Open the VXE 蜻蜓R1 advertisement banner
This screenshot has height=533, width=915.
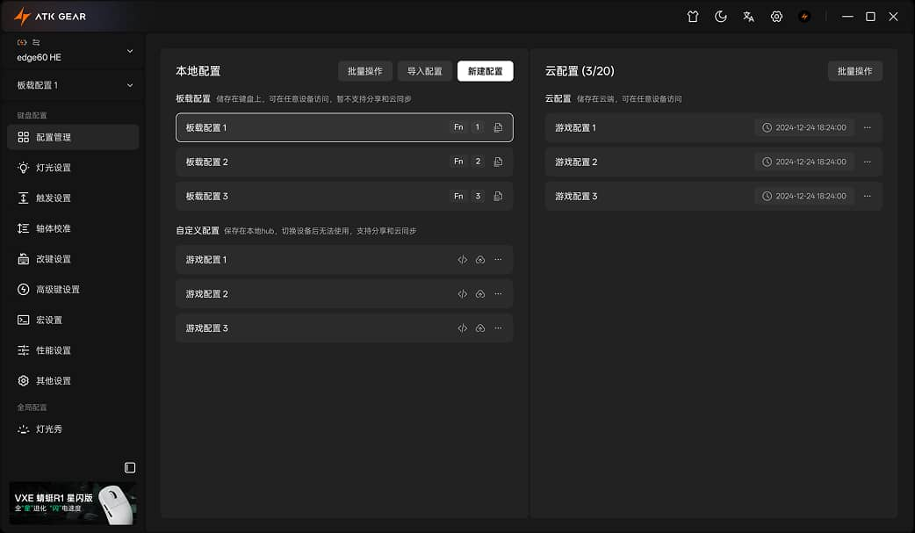tap(73, 502)
